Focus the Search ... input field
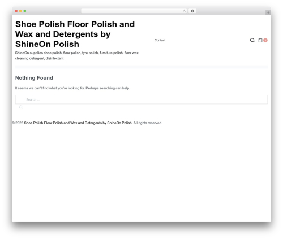The height and width of the screenshot is (239, 283). click(141, 99)
